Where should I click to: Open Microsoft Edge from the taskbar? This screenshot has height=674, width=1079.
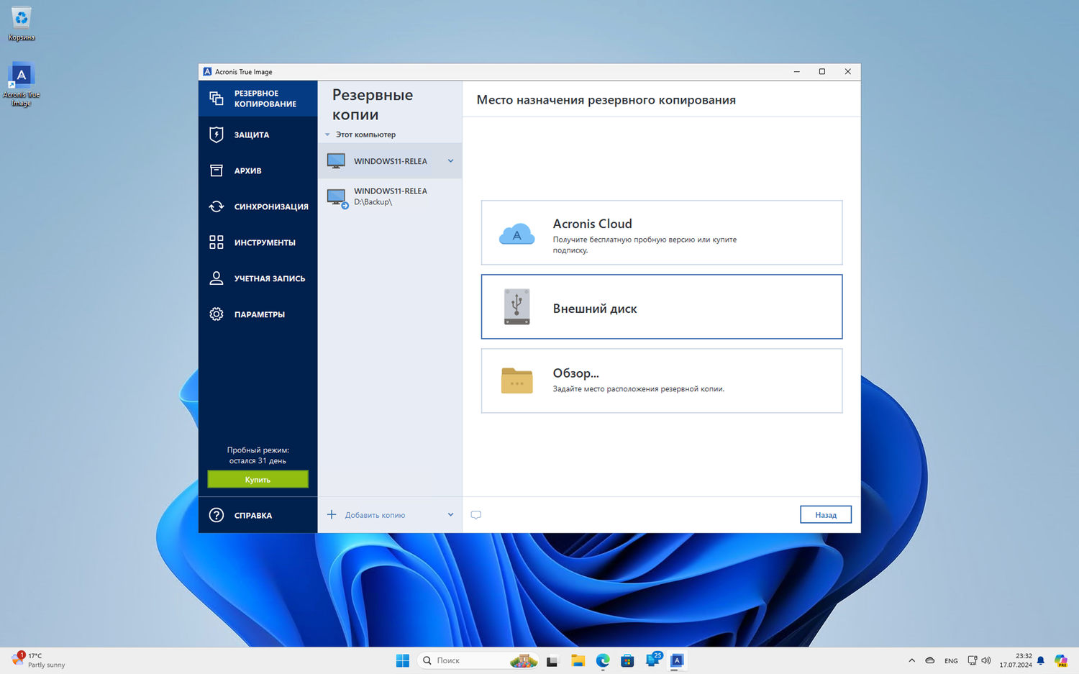(x=603, y=660)
